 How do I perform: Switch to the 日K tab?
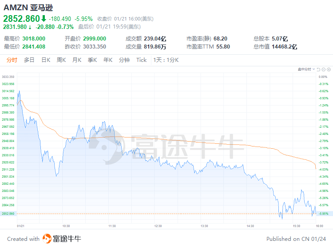tap(46, 60)
